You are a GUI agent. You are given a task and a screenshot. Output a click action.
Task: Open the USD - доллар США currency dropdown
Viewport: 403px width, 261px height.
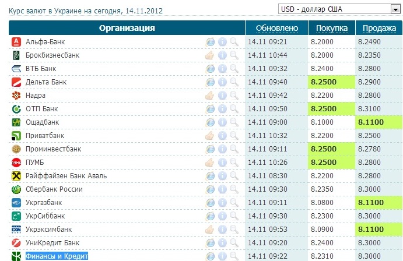(339, 9)
